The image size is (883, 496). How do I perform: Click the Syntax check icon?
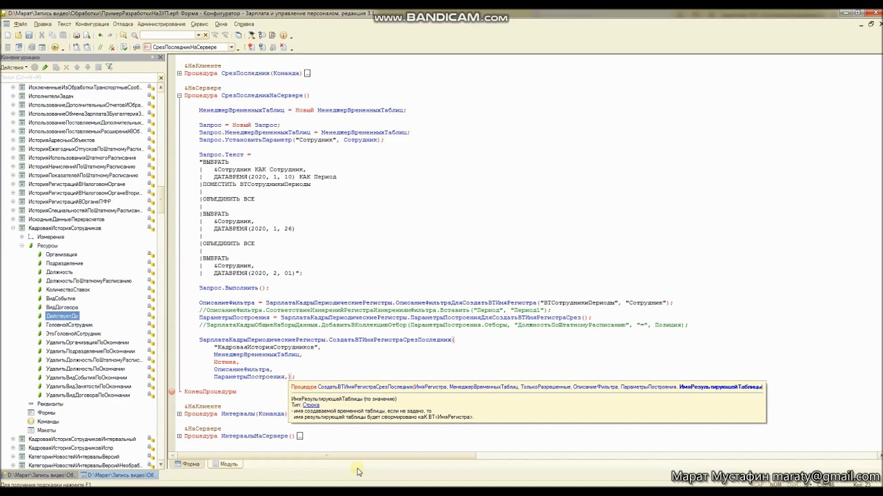pos(123,48)
